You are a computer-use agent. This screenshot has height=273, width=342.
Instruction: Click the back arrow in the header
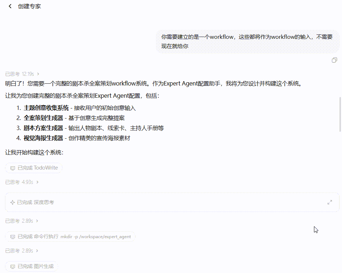pos(9,6)
